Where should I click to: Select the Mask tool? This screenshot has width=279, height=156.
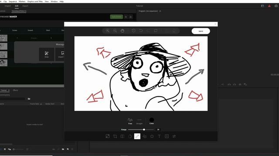coord(167,136)
